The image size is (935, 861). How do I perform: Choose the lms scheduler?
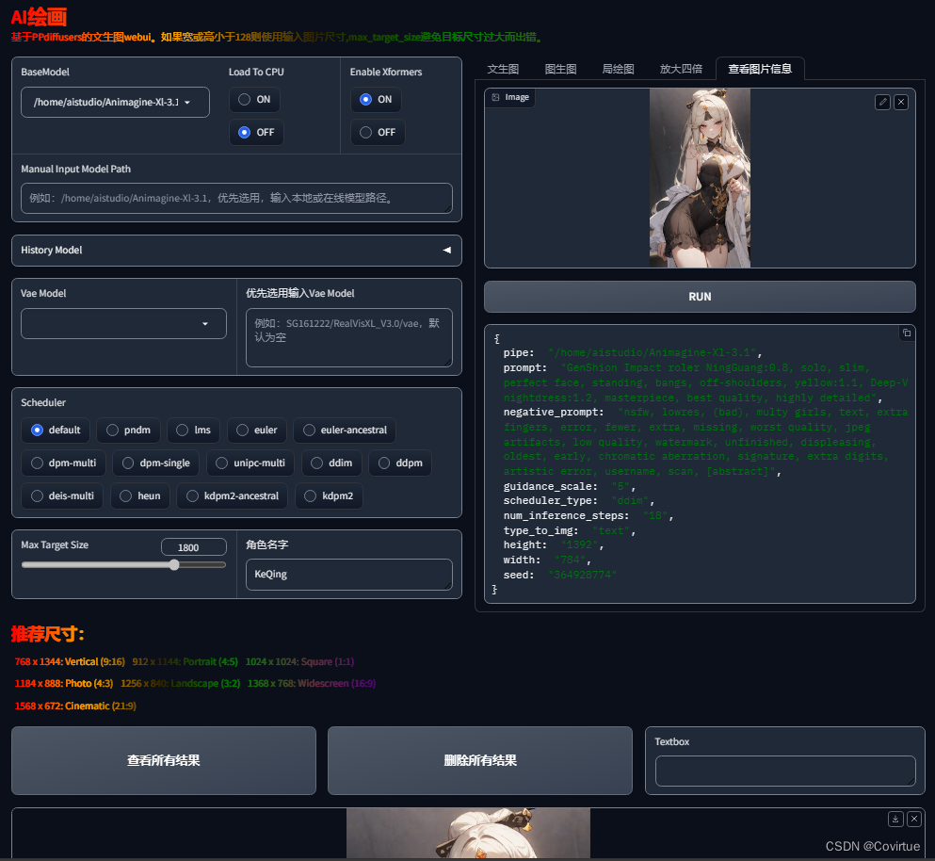point(193,430)
